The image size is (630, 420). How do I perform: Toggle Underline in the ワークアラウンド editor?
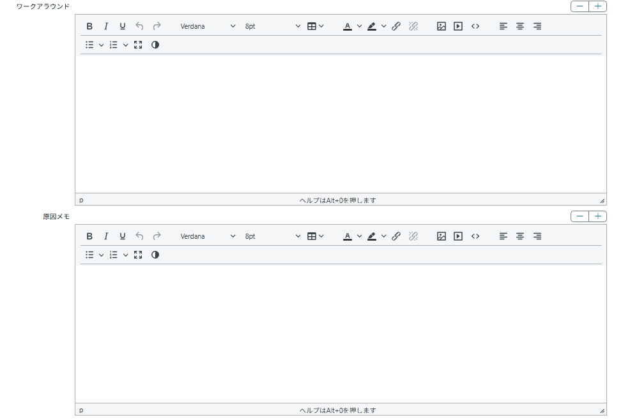pos(123,26)
